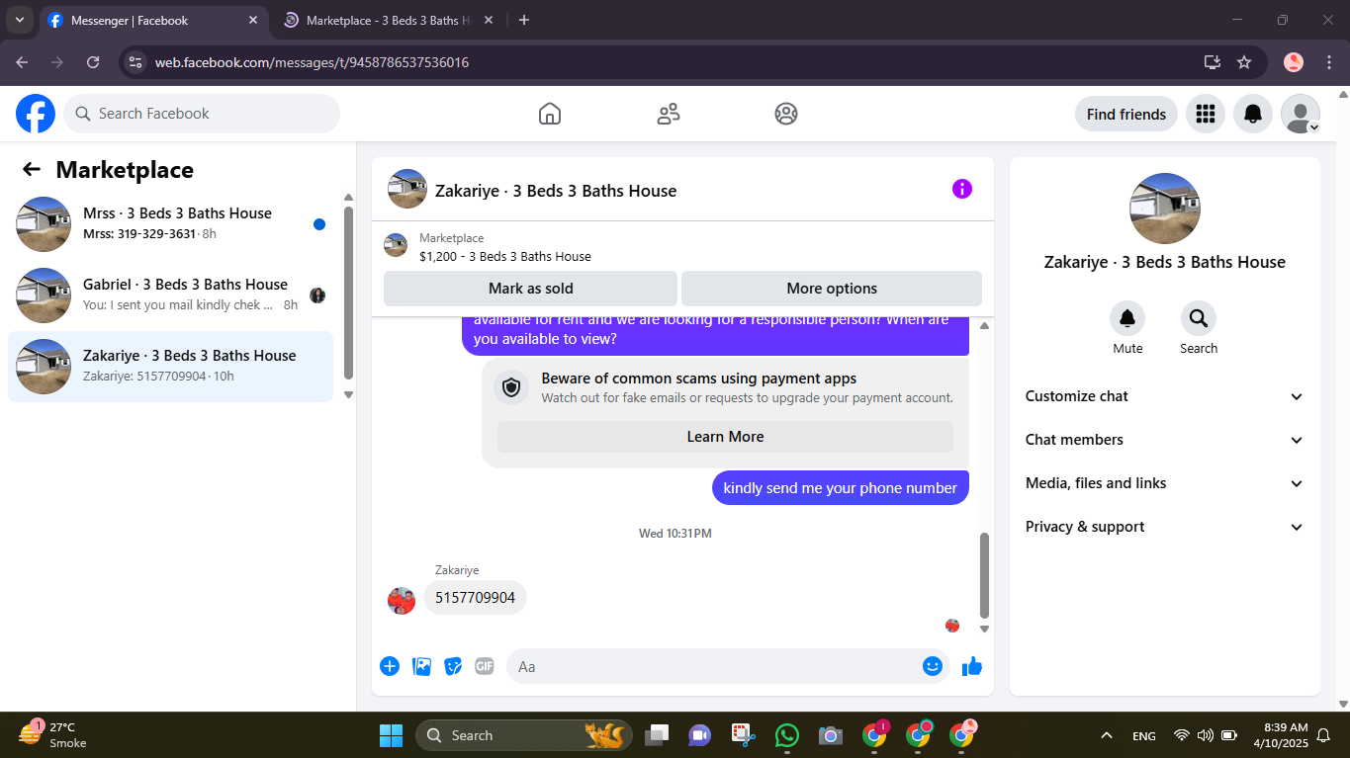Expand Media, files and links section
1350x758 pixels.
pos(1164,483)
